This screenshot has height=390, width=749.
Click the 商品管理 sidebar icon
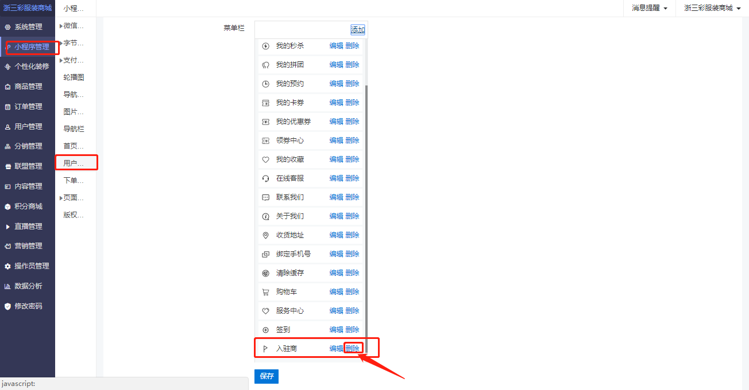(x=7, y=87)
